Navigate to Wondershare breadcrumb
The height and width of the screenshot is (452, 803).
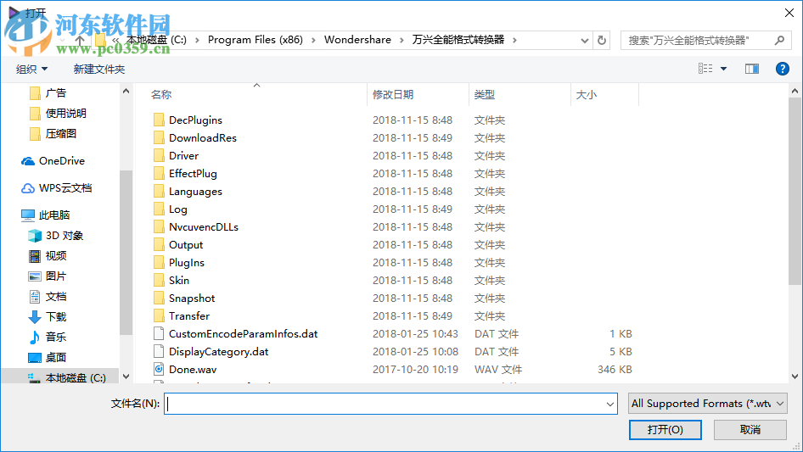[357, 40]
